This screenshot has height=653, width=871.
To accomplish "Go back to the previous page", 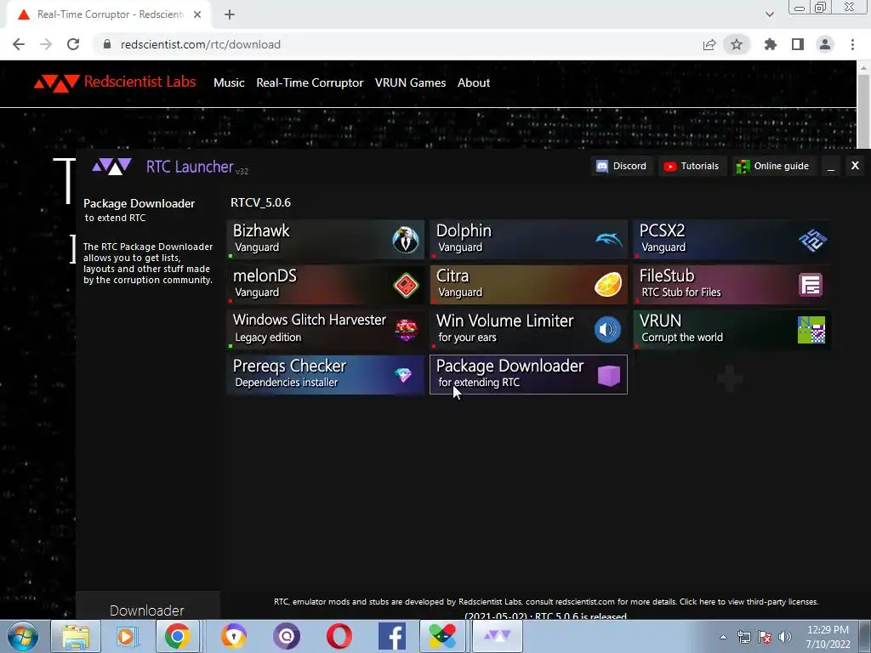I will tap(19, 44).
